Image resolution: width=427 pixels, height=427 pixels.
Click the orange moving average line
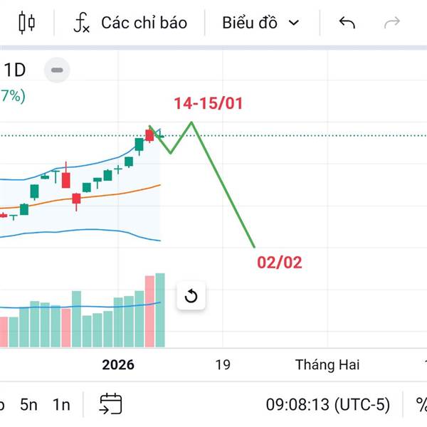pos(107,195)
